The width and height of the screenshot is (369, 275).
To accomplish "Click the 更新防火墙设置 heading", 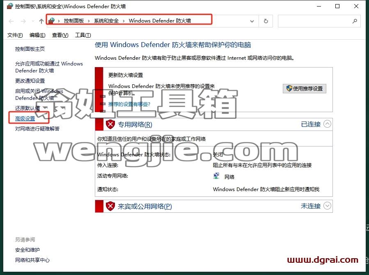I will (126, 75).
